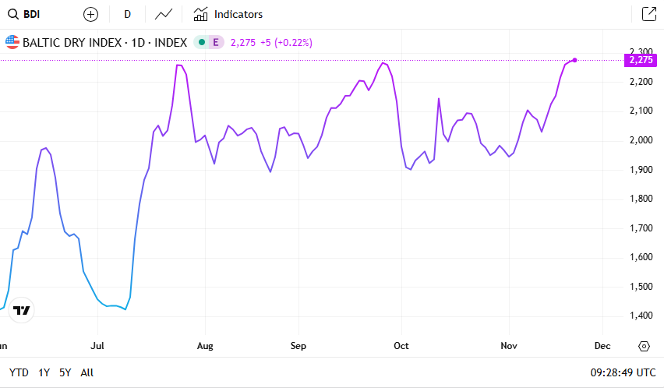The height and width of the screenshot is (388, 664).
Task: Open timezone menu at 09:28:49 UTC
Action: click(x=623, y=372)
